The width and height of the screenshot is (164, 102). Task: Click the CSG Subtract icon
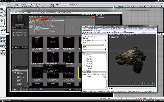tap(5, 38)
